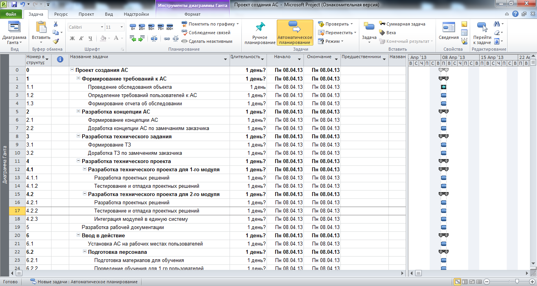Switch to the Формат ribbon tab
The width and height of the screenshot is (537, 286).
pos(192,14)
